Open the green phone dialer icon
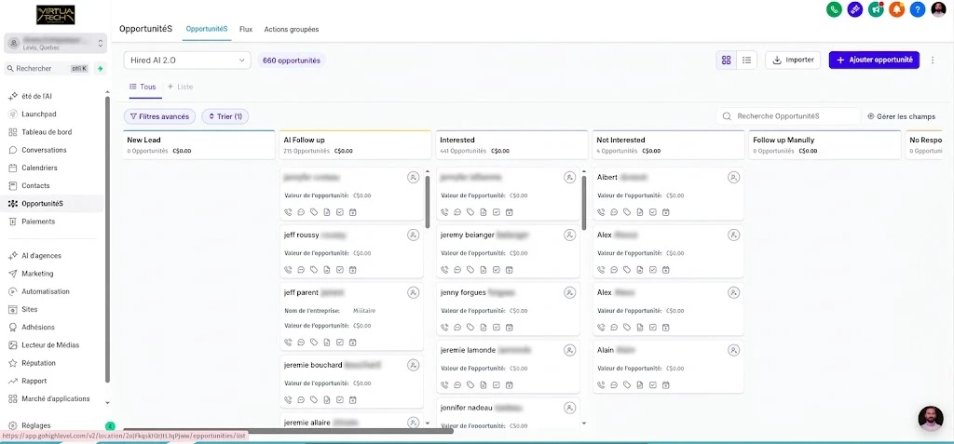 (834, 9)
